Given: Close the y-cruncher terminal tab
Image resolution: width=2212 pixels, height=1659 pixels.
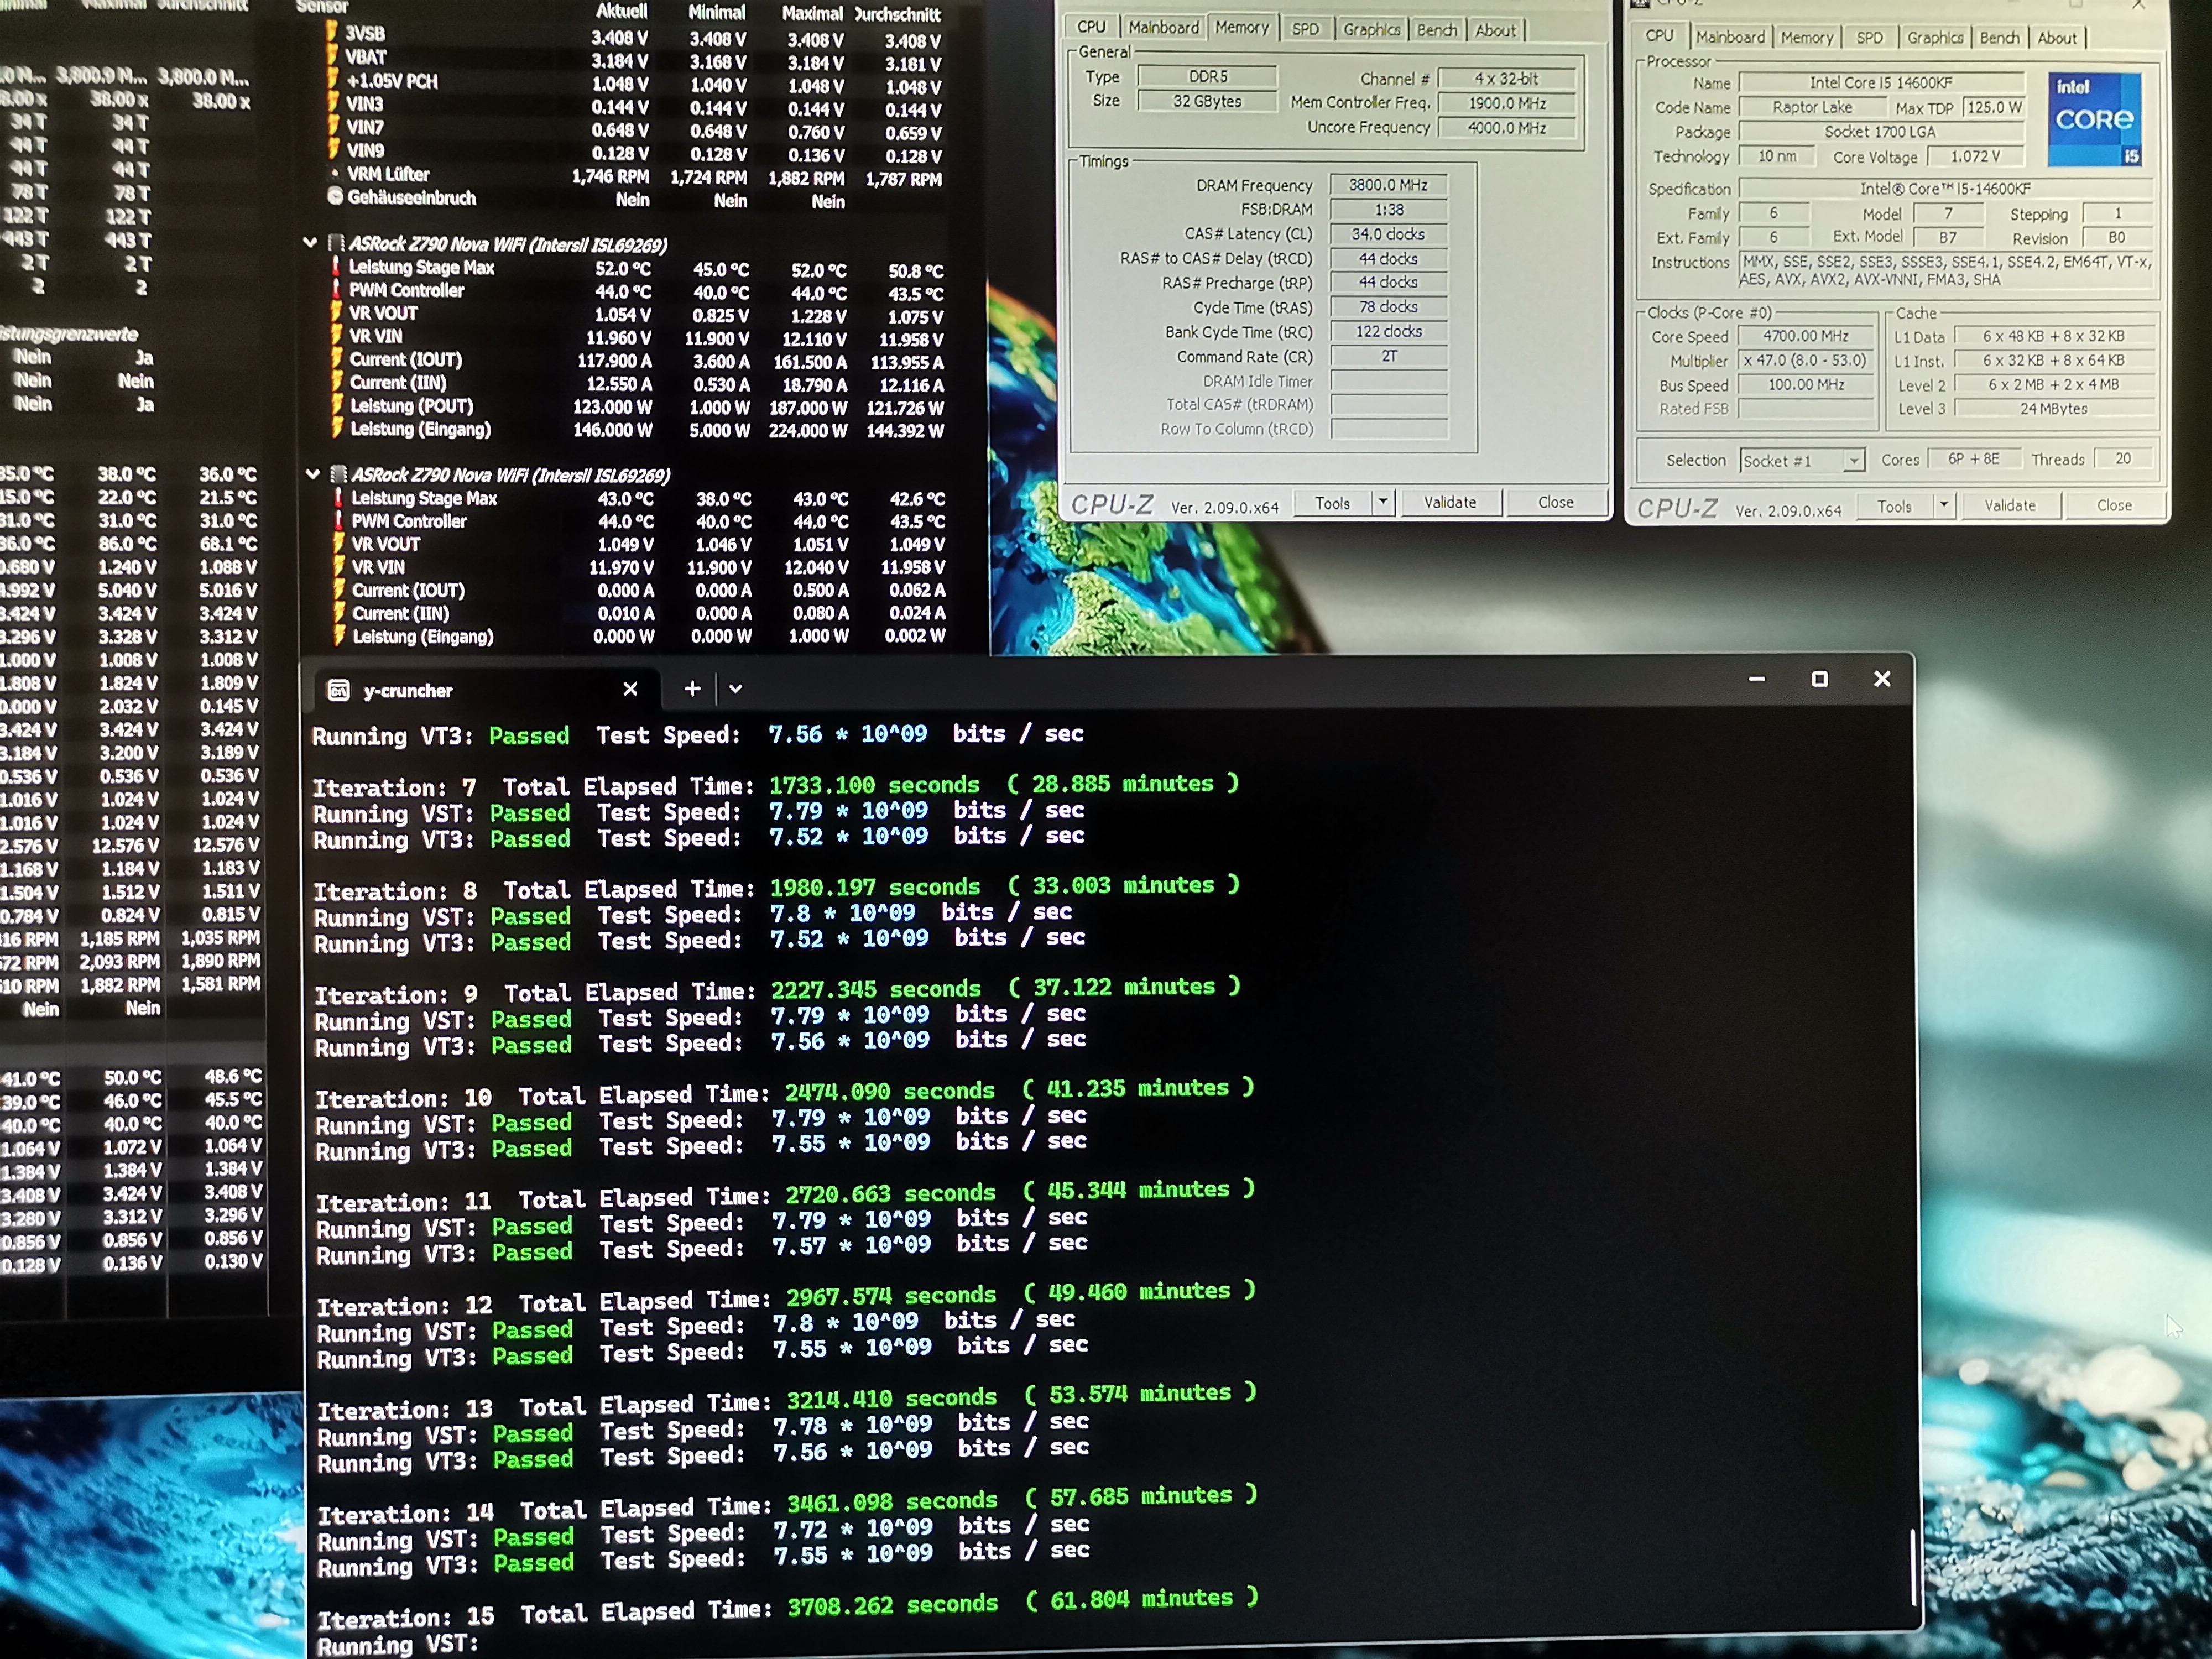Looking at the screenshot, I should [630, 689].
